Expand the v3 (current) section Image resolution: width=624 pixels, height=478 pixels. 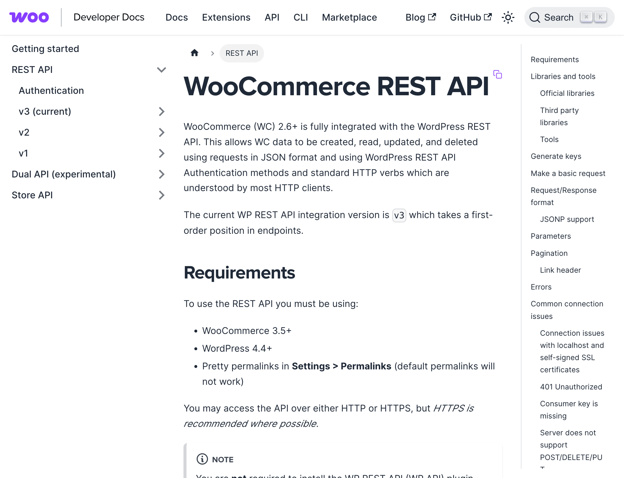162,112
